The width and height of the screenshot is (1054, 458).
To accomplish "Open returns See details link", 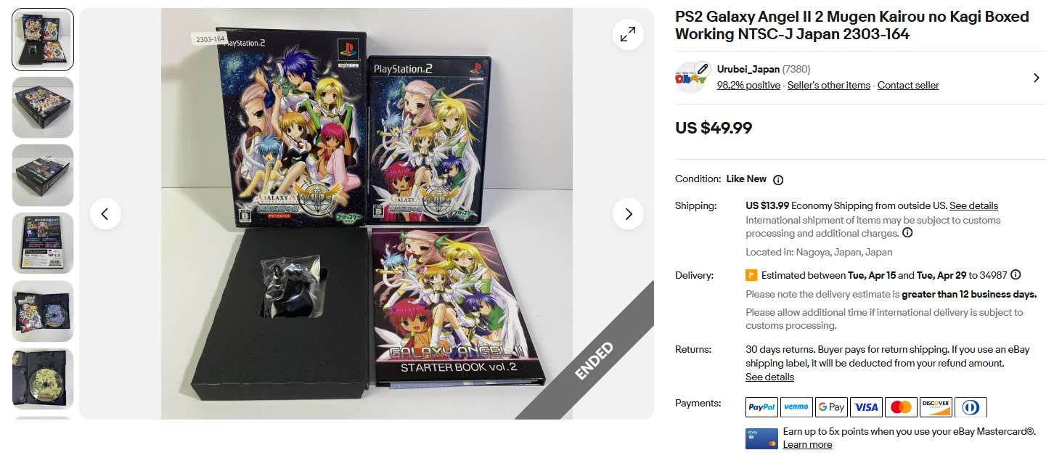I will point(769,377).
